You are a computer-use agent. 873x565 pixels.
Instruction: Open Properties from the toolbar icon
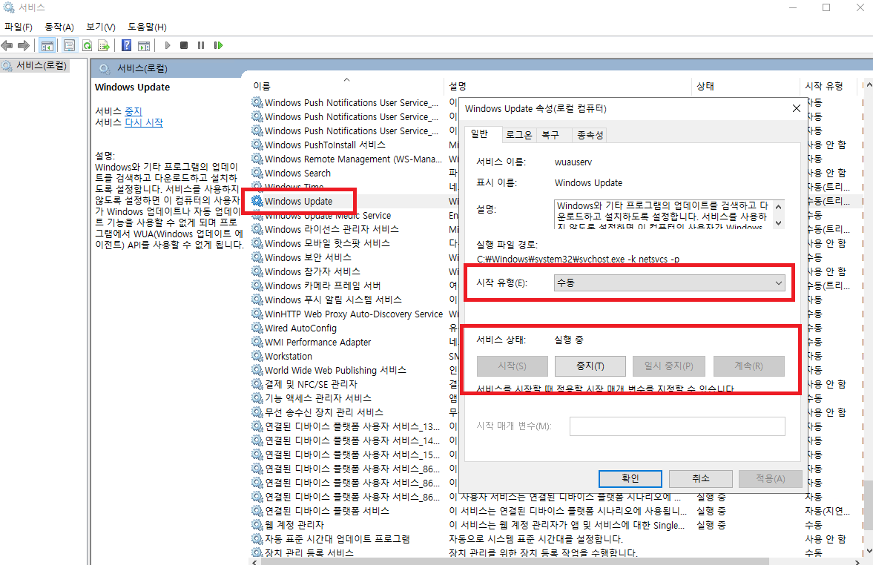[69, 46]
